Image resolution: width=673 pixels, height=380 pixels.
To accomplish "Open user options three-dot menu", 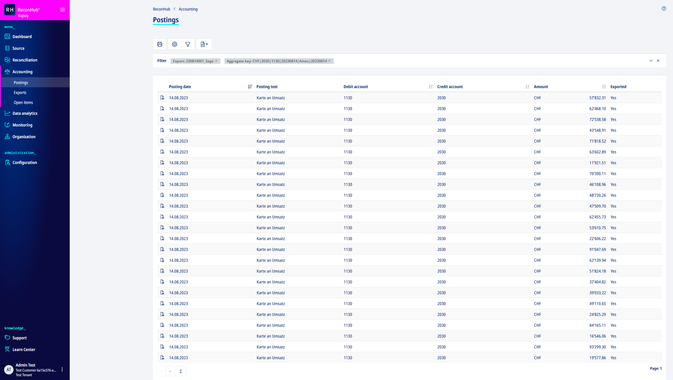I will [x=62, y=369].
